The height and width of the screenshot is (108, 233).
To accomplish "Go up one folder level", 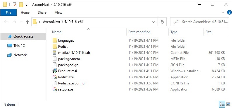I will [x=27, y=22].
